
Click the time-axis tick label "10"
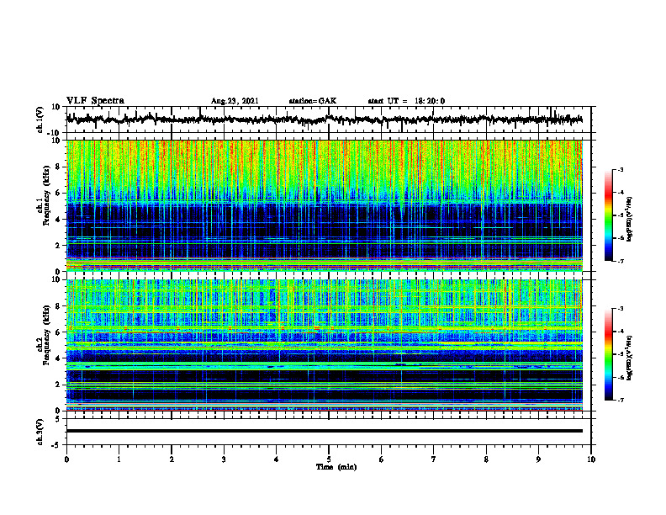[591, 459]
